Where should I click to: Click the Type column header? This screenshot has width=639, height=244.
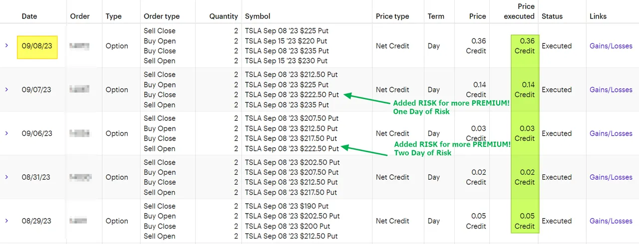[x=114, y=16]
